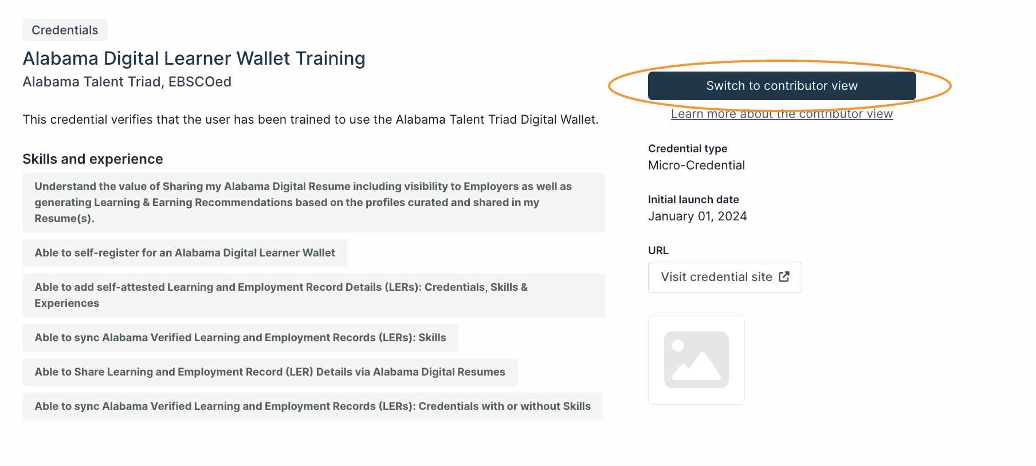The width and height of the screenshot is (1036, 466).
Task: Click the Share LER Details via Resumes skill
Action: coord(270,372)
